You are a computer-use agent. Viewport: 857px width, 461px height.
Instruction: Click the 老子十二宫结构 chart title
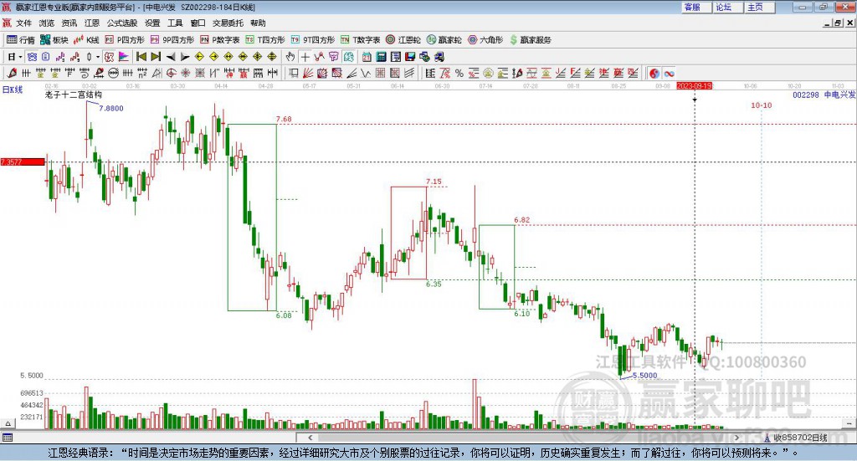pyautogui.click(x=74, y=95)
